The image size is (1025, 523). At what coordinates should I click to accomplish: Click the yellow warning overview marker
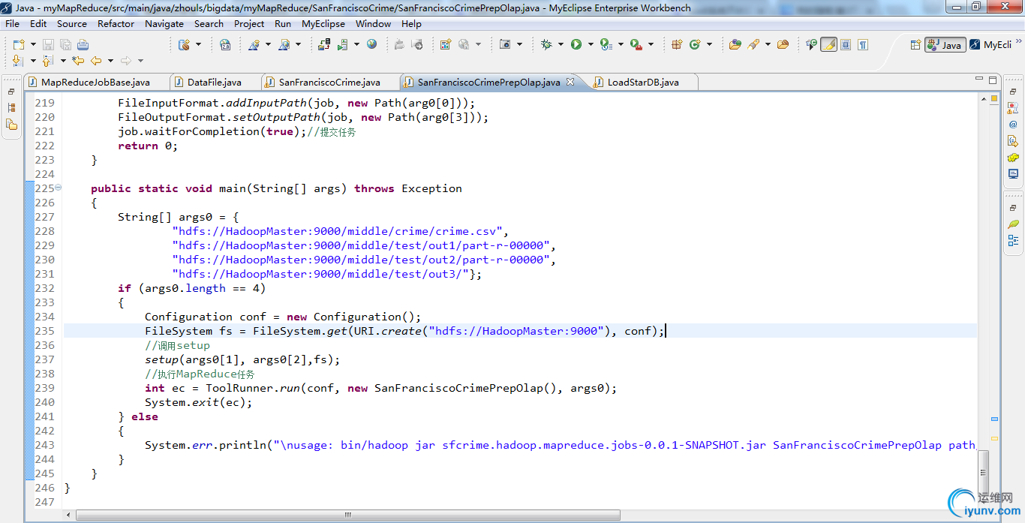point(994,438)
